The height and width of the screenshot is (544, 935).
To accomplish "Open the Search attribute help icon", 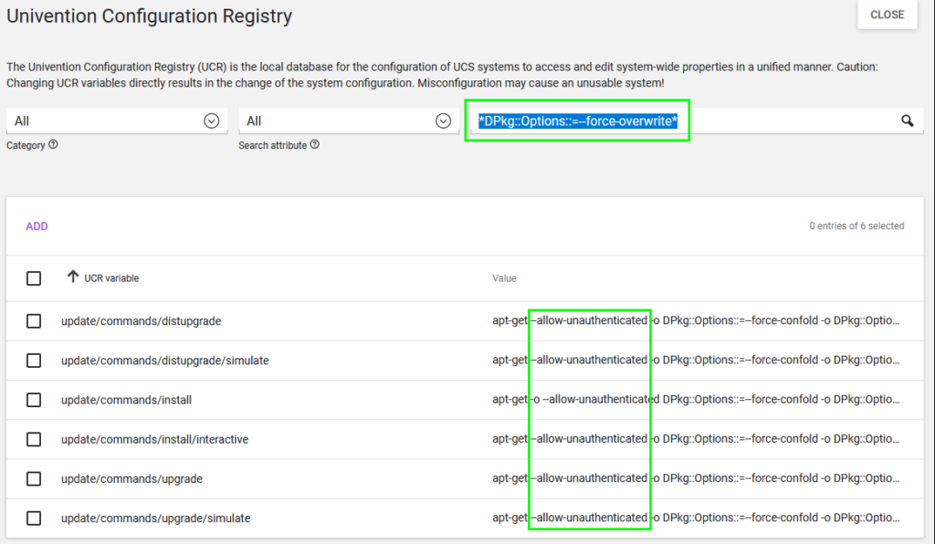I will (315, 144).
